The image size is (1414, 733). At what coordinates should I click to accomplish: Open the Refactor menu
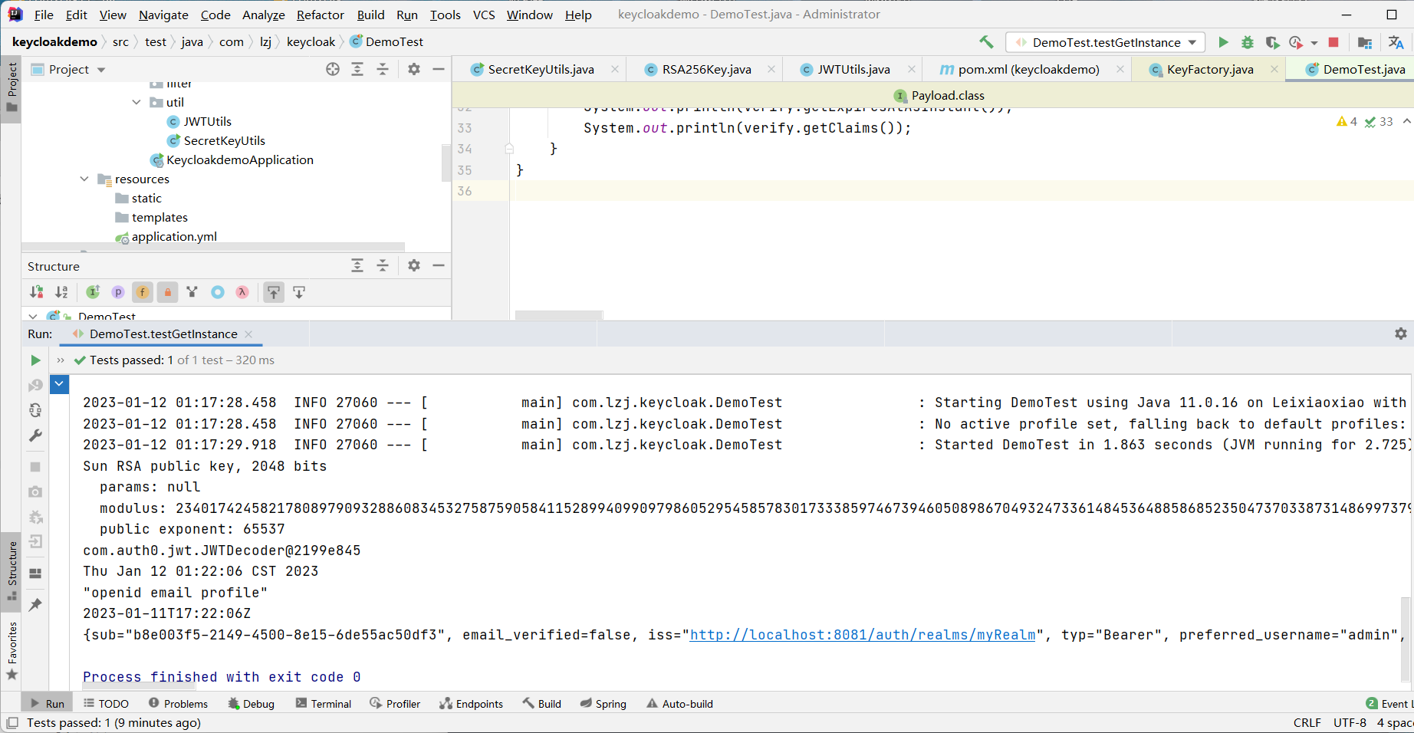[321, 15]
